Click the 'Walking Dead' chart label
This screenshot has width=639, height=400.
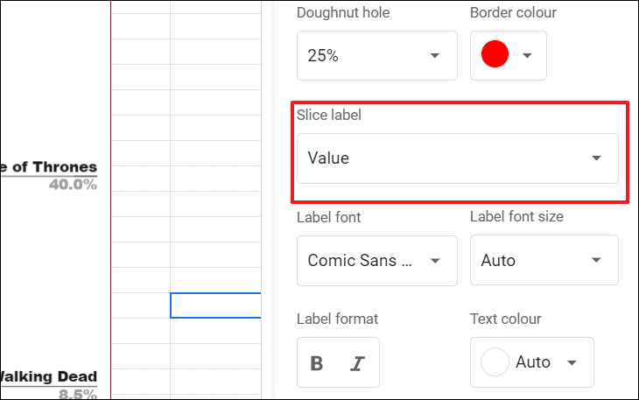49,377
